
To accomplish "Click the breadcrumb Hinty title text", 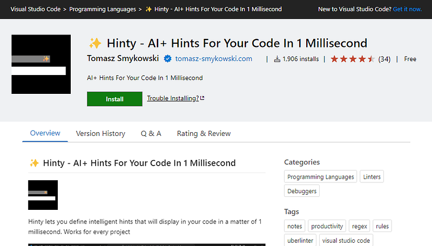I will [x=218, y=9].
